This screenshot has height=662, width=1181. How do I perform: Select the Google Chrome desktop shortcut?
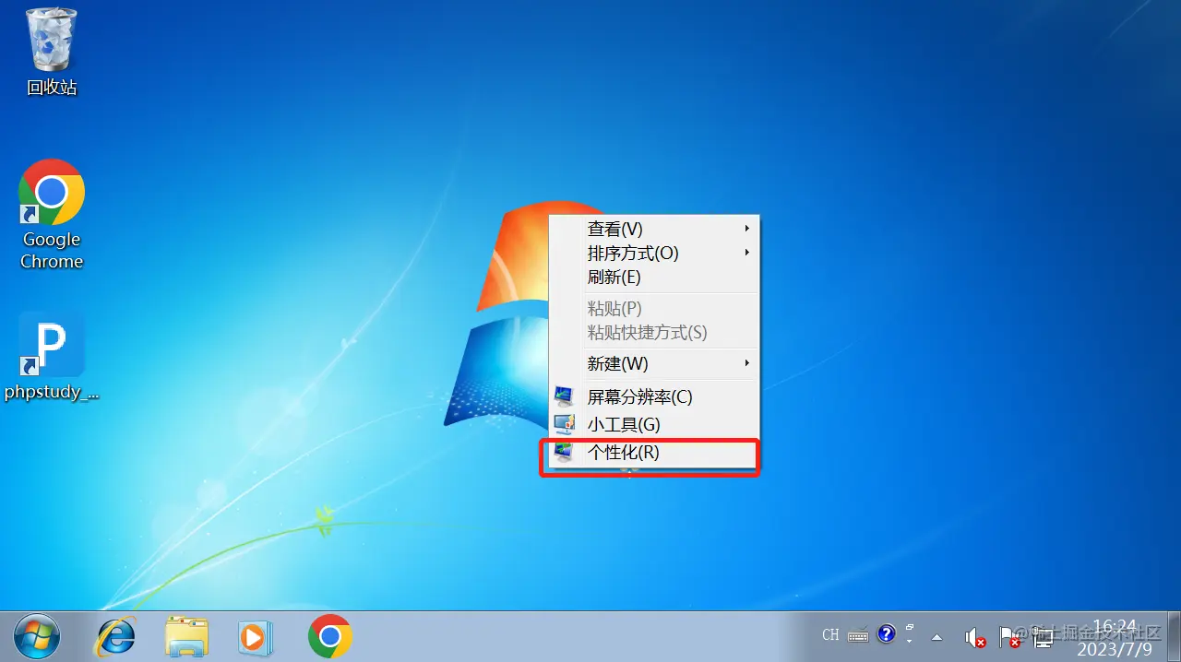pos(52,214)
